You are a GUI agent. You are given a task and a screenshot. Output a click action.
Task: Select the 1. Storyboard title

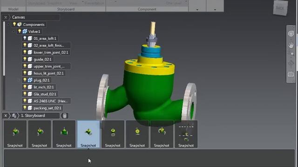[33, 116]
